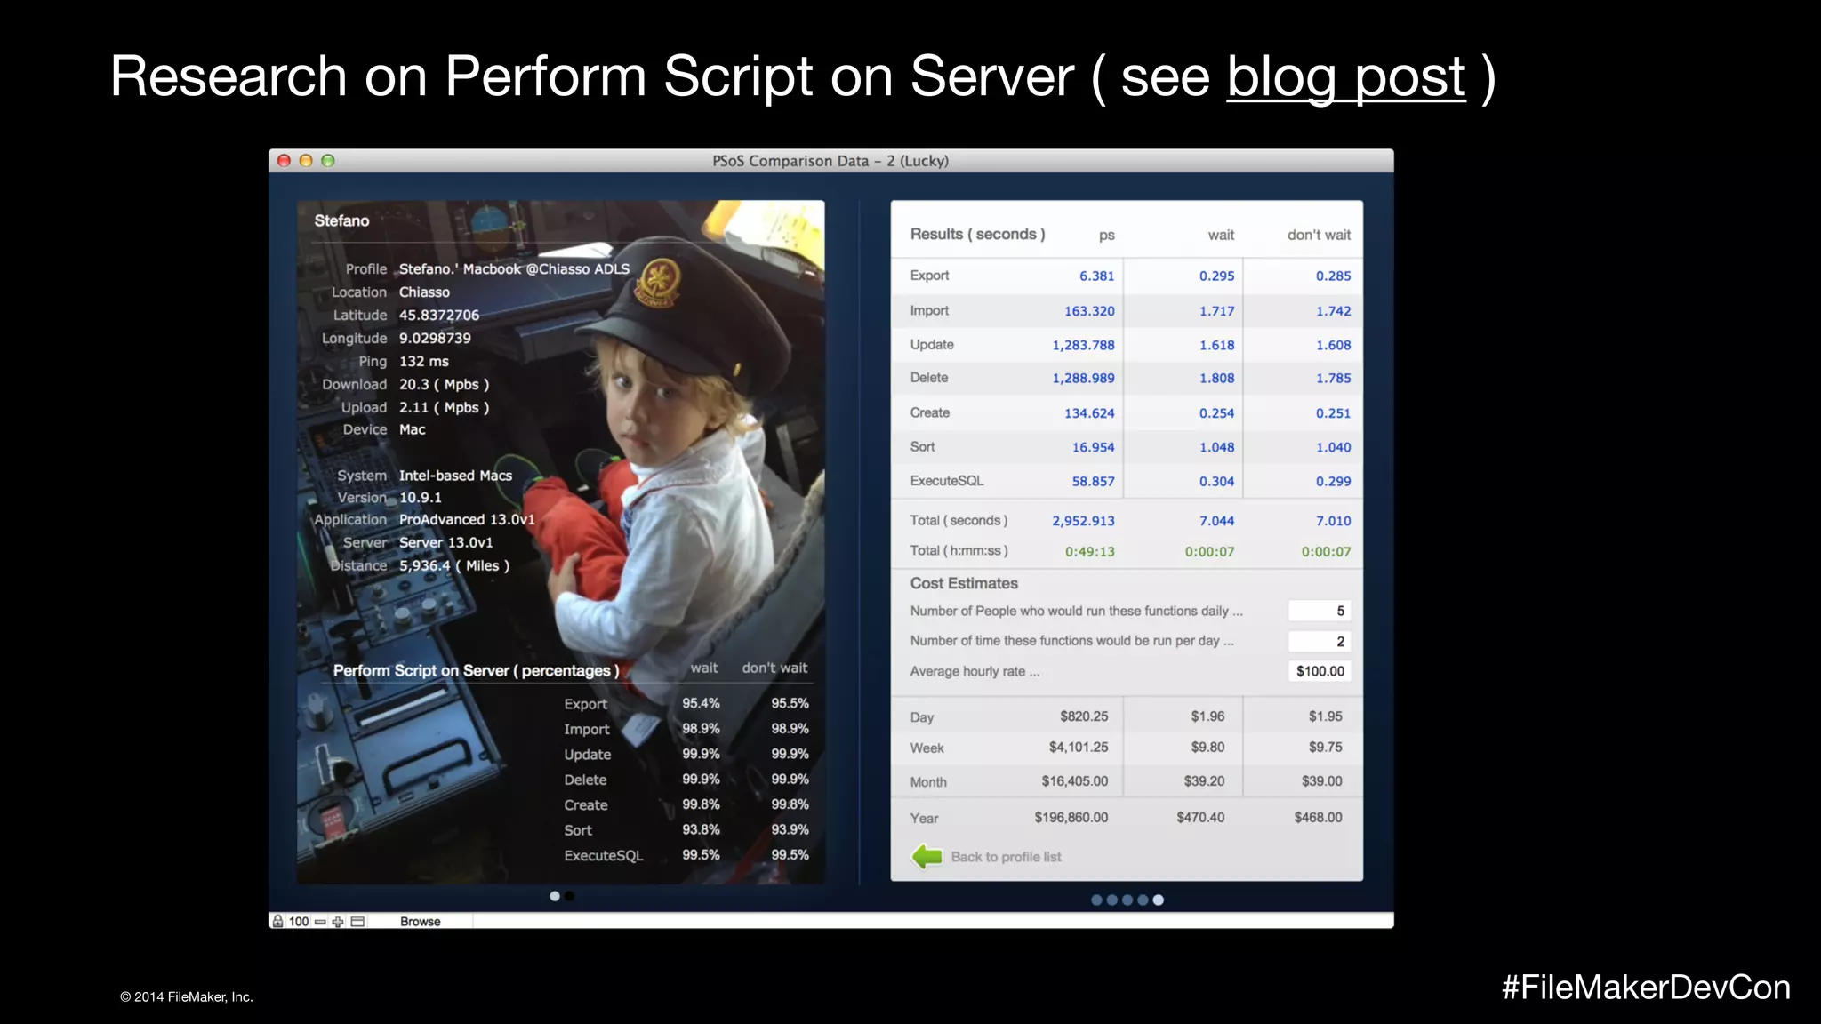This screenshot has width=1821, height=1024.
Task: Select first page dot under results panel
Action: [1096, 900]
